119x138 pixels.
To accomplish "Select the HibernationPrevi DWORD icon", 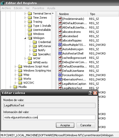I will coord(60,79).
